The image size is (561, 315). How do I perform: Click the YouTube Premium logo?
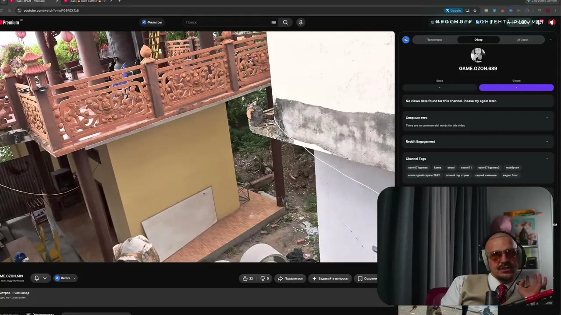10,22
